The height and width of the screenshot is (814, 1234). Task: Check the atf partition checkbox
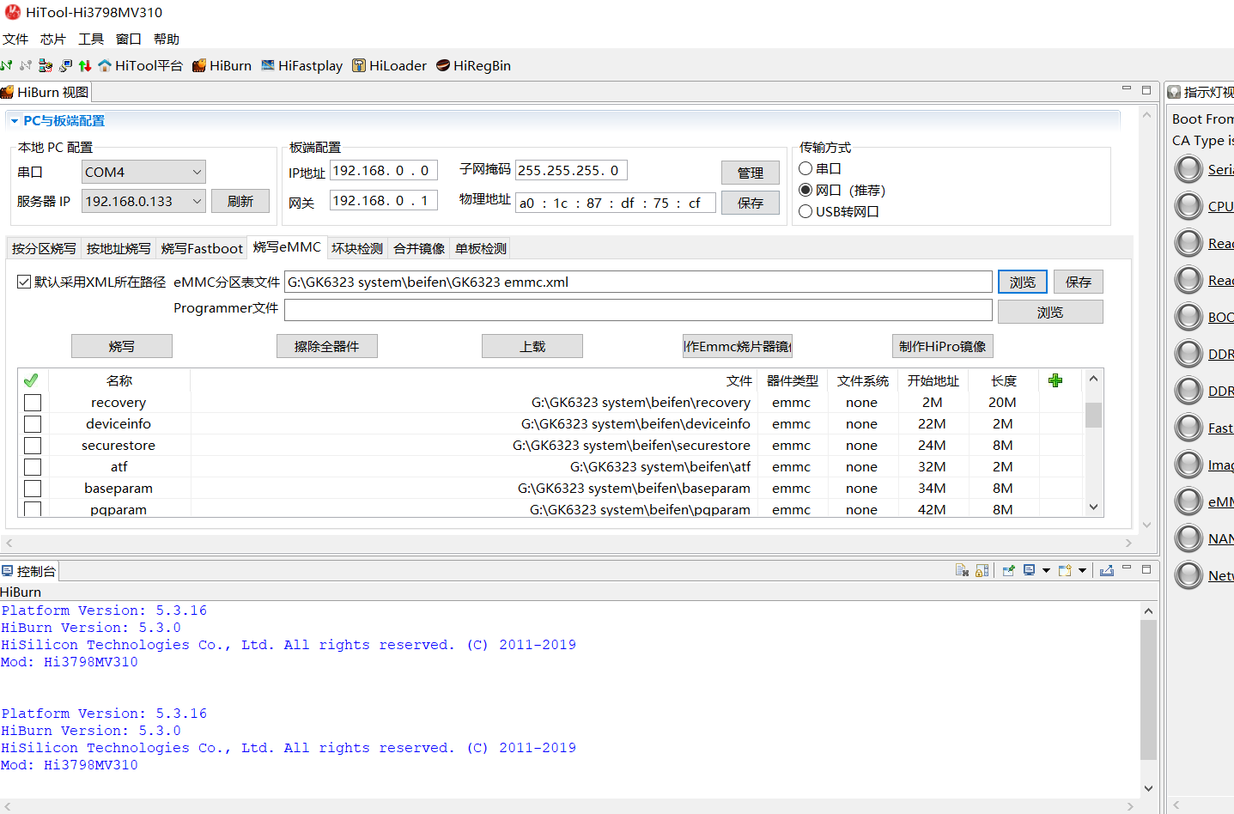tap(33, 466)
